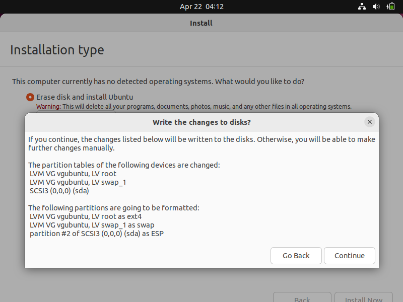Click the Erase disk and install Ubuntu label
403x302 pixels.
[x=85, y=97]
